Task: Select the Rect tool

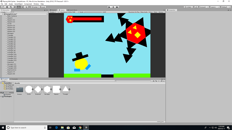Action: click(18, 7)
